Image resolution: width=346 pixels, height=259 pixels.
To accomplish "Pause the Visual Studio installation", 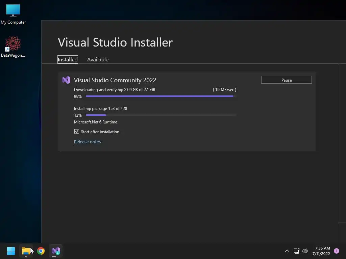I will tap(287, 80).
